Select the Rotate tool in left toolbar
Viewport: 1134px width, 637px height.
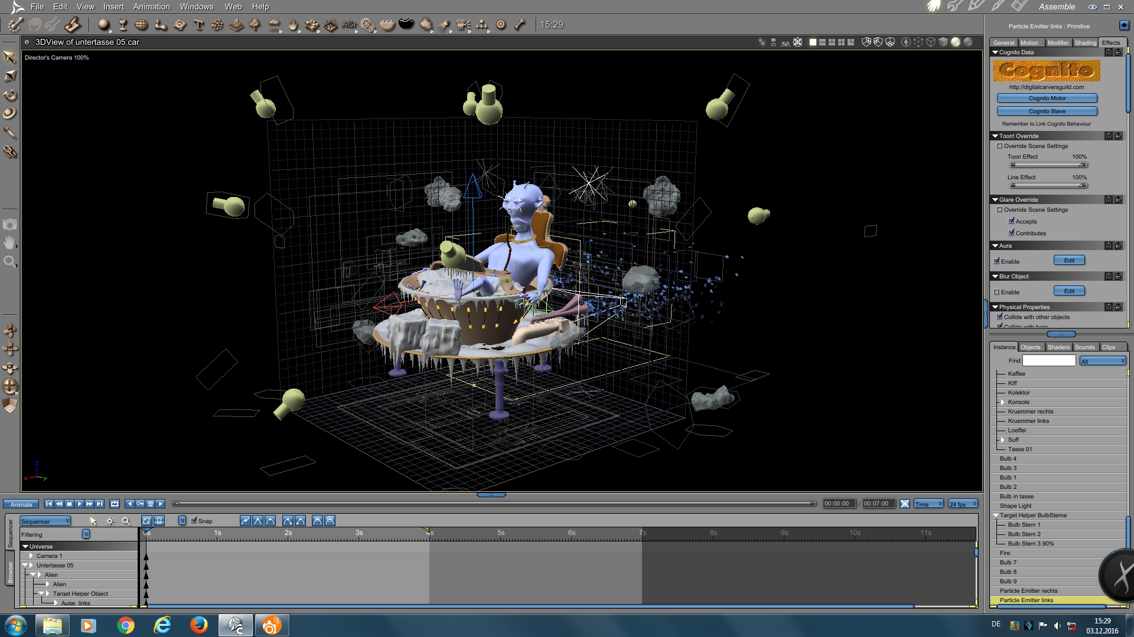[x=10, y=95]
